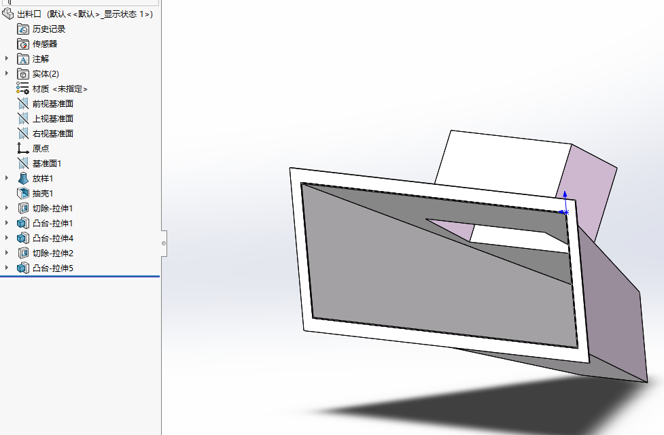Select the 右视基准面 plane icon

coord(23,133)
